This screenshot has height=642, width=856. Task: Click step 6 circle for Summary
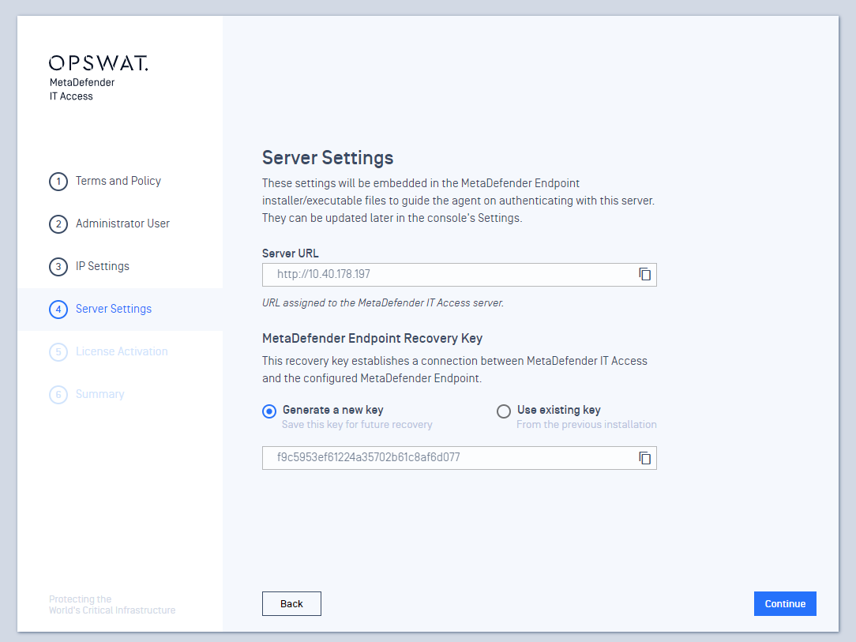tap(58, 394)
